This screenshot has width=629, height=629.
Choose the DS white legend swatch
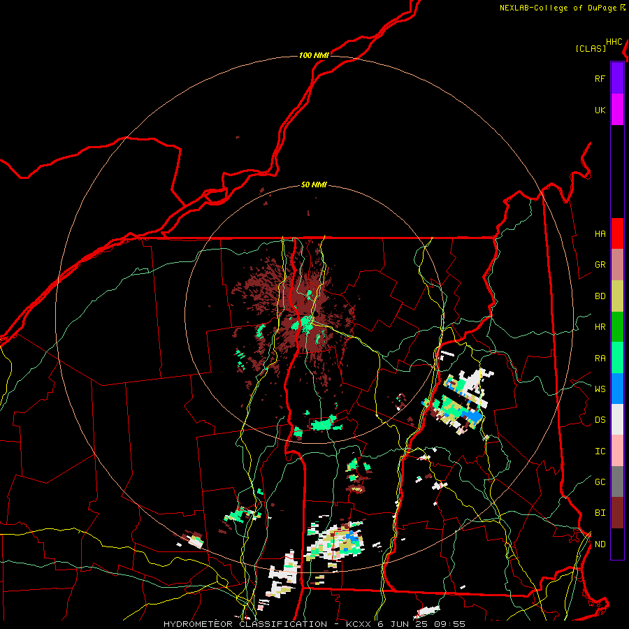coord(617,419)
